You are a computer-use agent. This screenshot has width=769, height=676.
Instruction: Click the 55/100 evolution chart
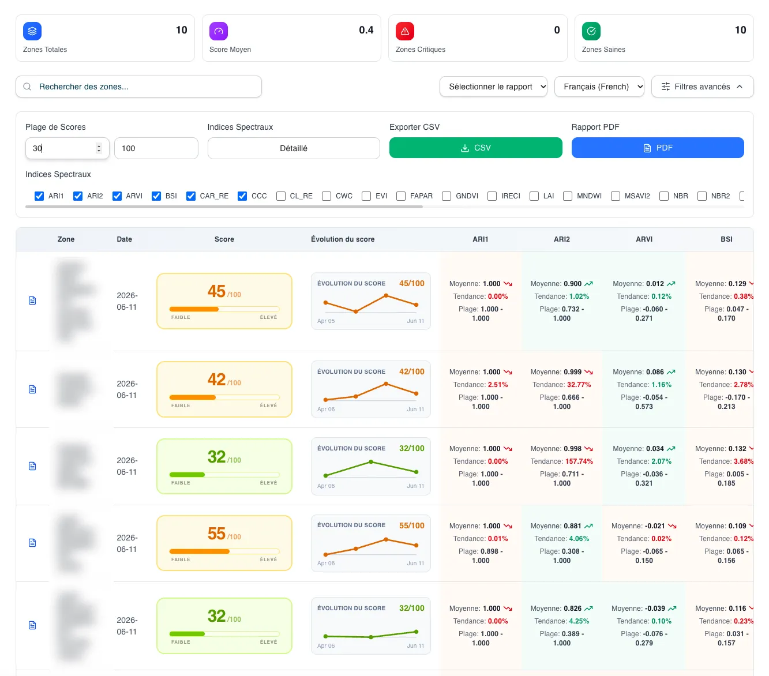371,543
